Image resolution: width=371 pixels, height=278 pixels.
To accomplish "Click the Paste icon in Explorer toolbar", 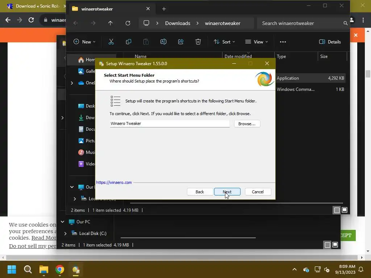I will (146, 42).
